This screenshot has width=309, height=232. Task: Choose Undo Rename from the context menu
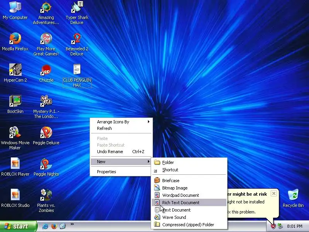121,152
